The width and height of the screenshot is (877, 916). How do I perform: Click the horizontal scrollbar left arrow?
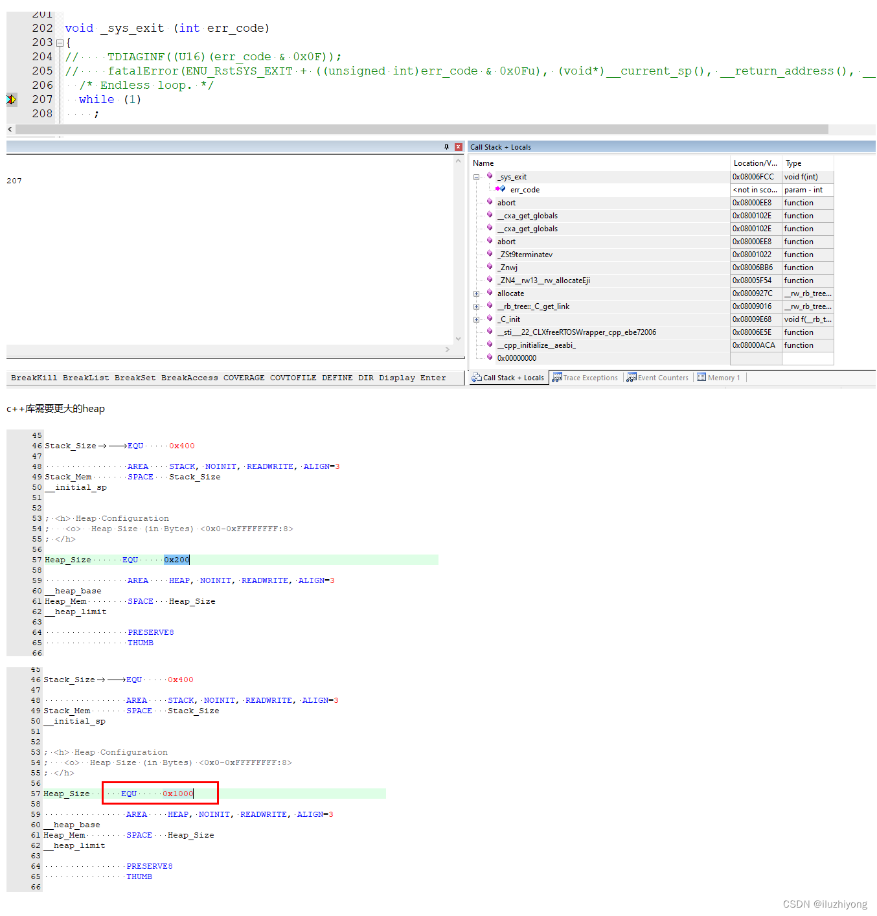pos(9,129)
